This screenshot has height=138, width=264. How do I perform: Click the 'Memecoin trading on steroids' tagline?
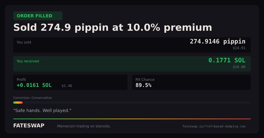(x=84, y=126)
